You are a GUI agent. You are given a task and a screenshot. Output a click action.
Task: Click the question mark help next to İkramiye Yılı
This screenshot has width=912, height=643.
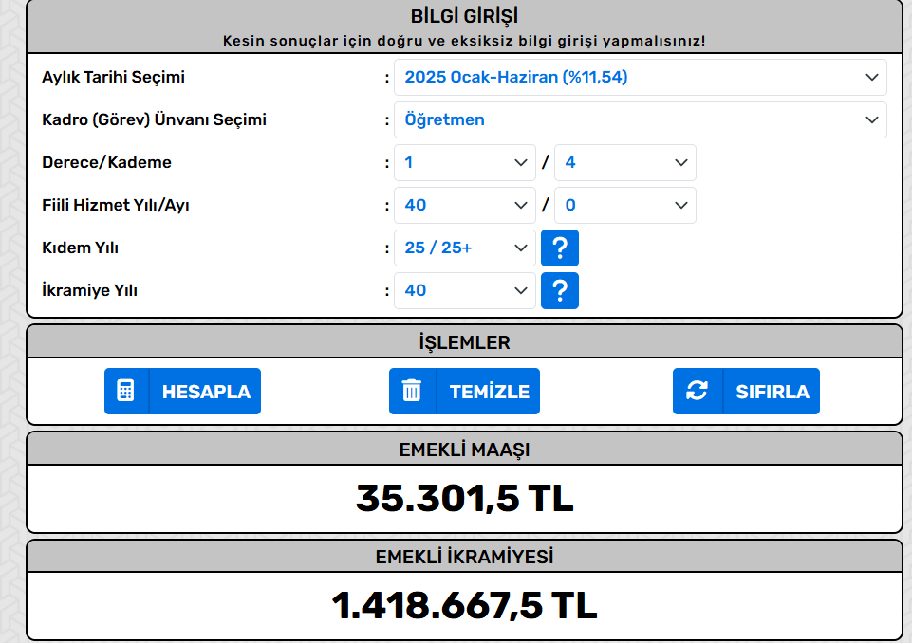[x=560, y=291]
